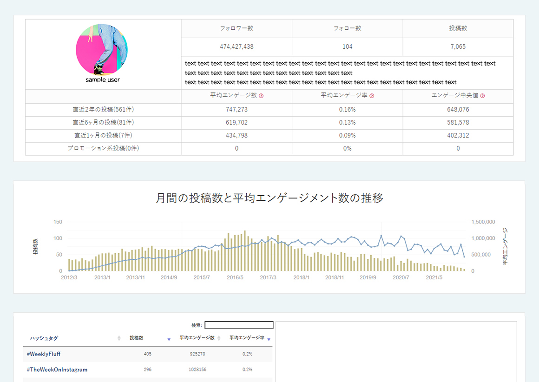Click #WeeklyFluff post count 405
Image resolution: width=539 pixels, height=382 pixels.
(147, 354)
